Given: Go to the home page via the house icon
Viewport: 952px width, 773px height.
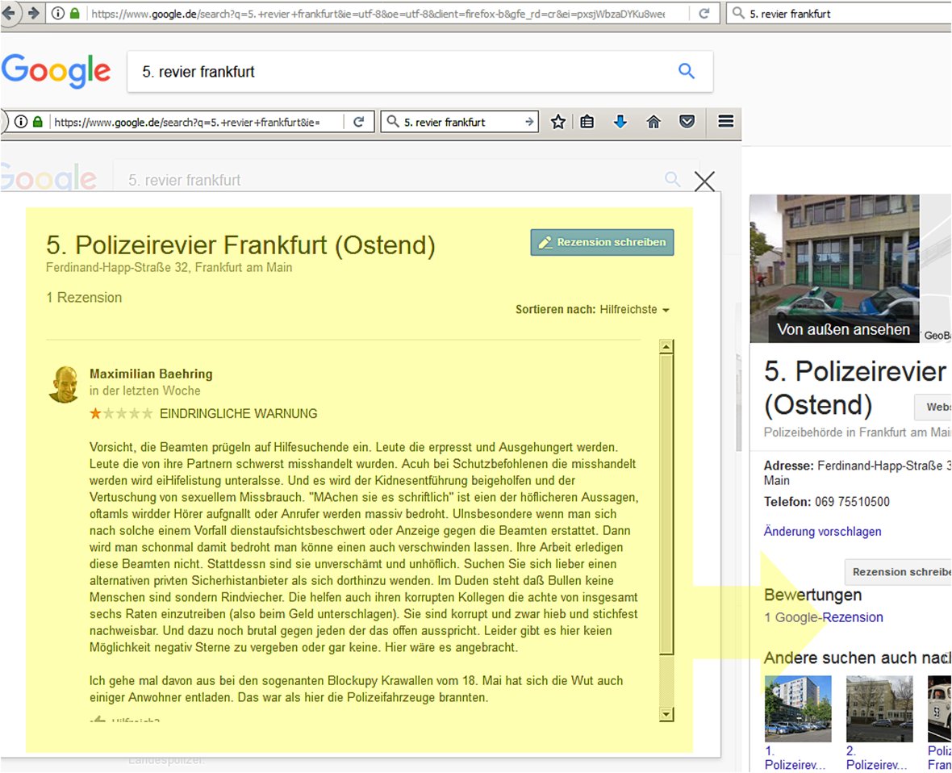Looking at the screenshot, I should point(653,122).
